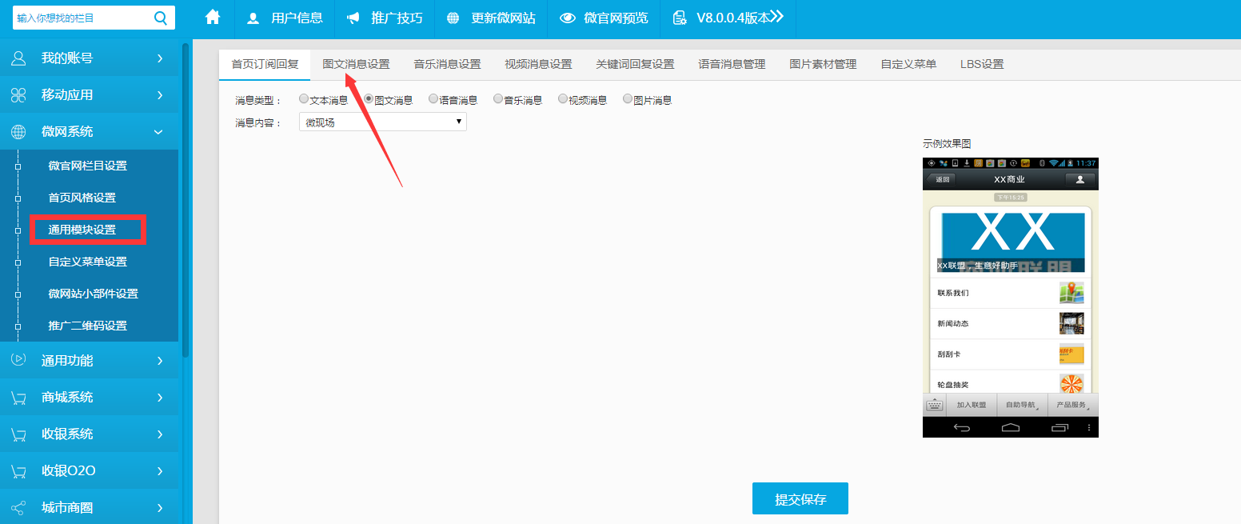Viewport: 1241px width, 524px height.
Task: Focus the 输入你想找的栏目 search field
Action: [x=82, y=17]
